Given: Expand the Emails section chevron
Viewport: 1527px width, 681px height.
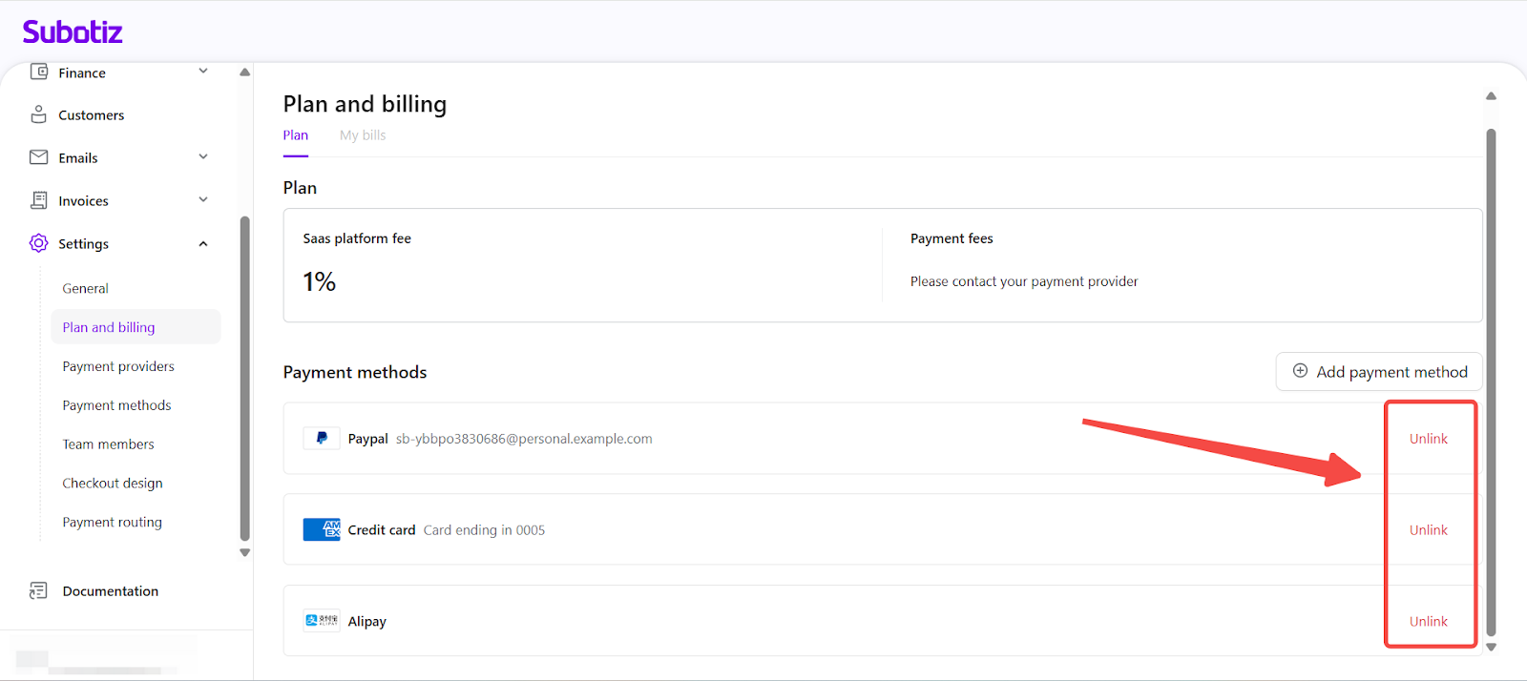Looking at the screenshot, I should (203, 157).
